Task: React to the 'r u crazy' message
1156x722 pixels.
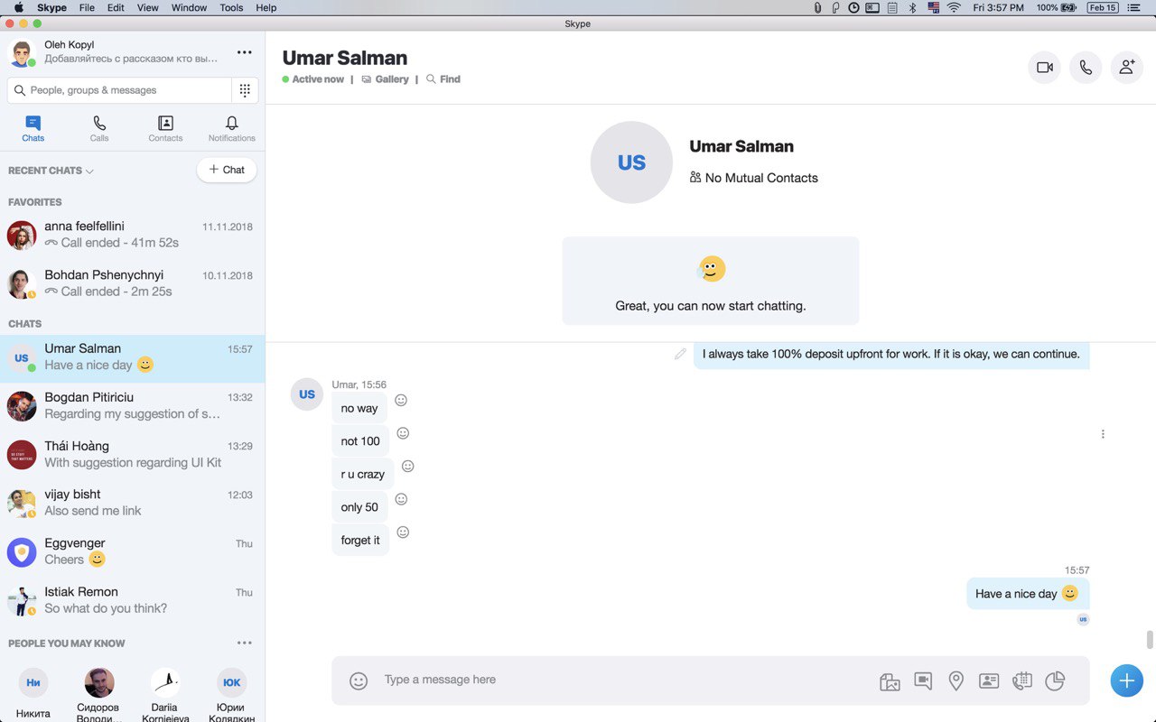Action: [407, 466]
